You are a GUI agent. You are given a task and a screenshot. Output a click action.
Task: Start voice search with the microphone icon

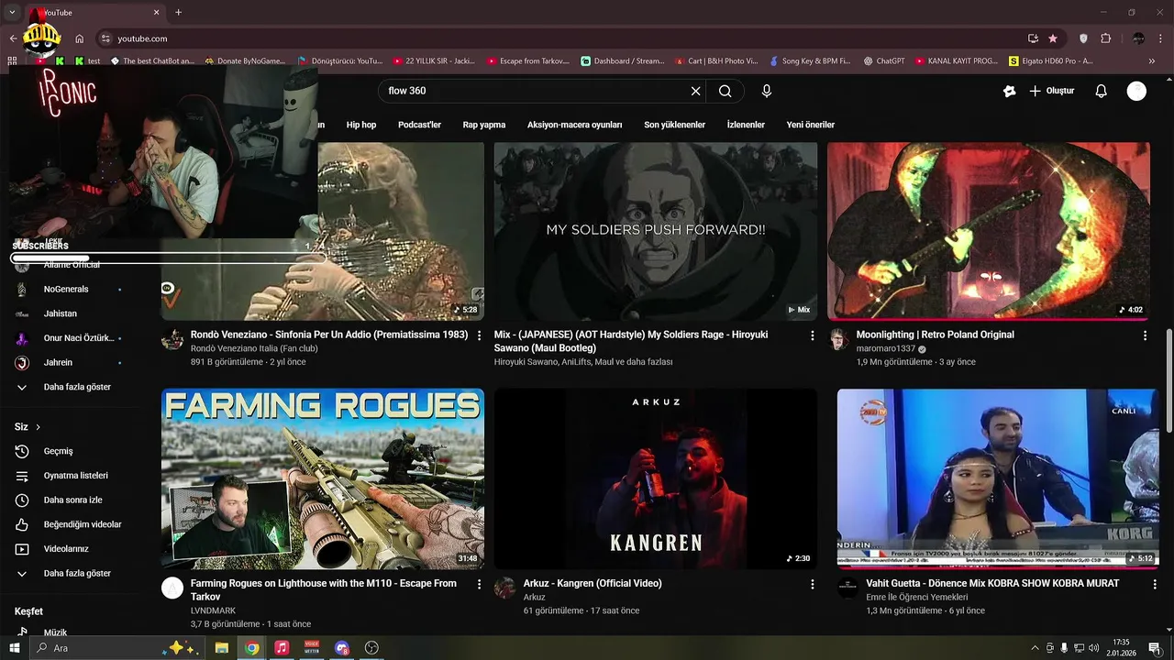[x=767, y=91]
